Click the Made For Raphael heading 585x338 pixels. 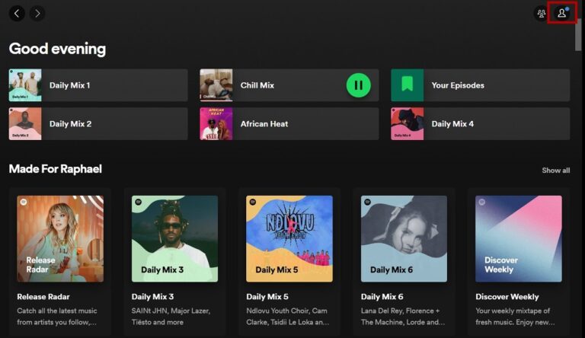point(55,169)
